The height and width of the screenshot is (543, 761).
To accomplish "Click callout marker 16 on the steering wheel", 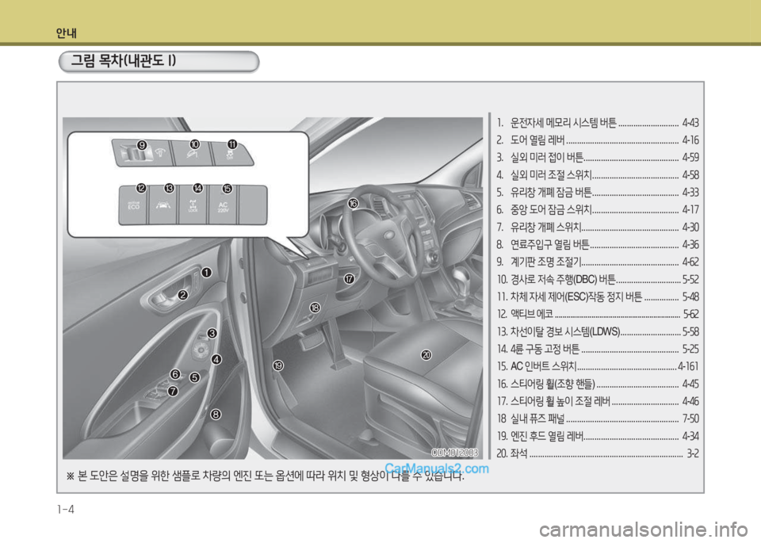I will (353, 204).
